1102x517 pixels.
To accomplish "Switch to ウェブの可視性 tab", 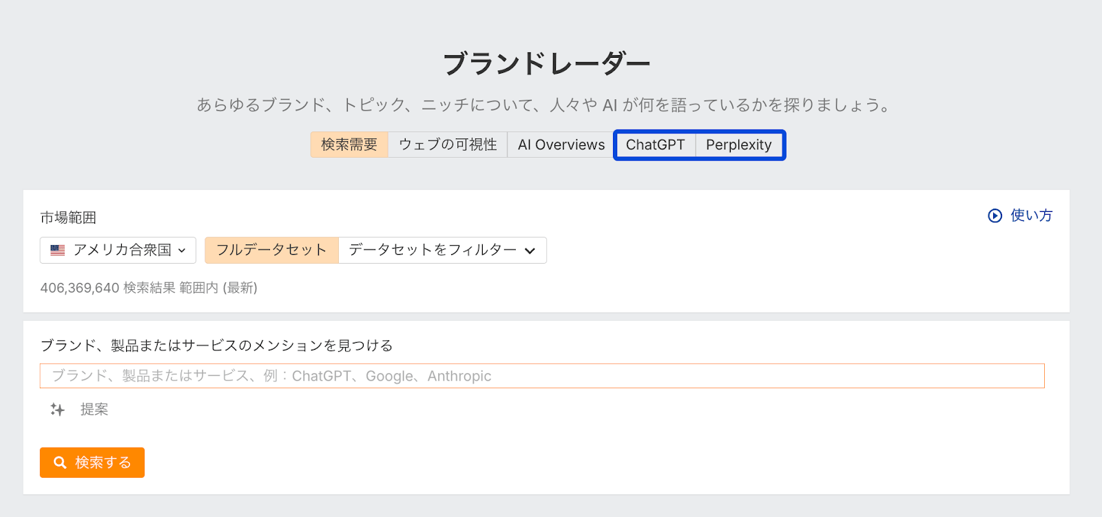I will click(448, 145).
